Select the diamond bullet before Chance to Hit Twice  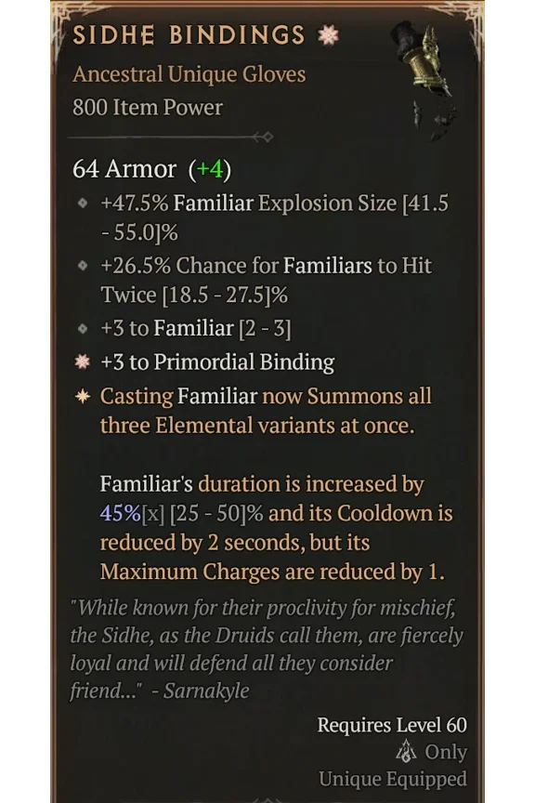[x=82, y=267]
